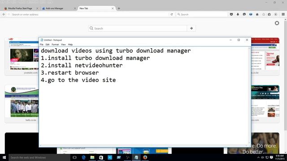Open Notepad File menu
This screenshot has width=287, height=161.
click(x=42, y=45)
